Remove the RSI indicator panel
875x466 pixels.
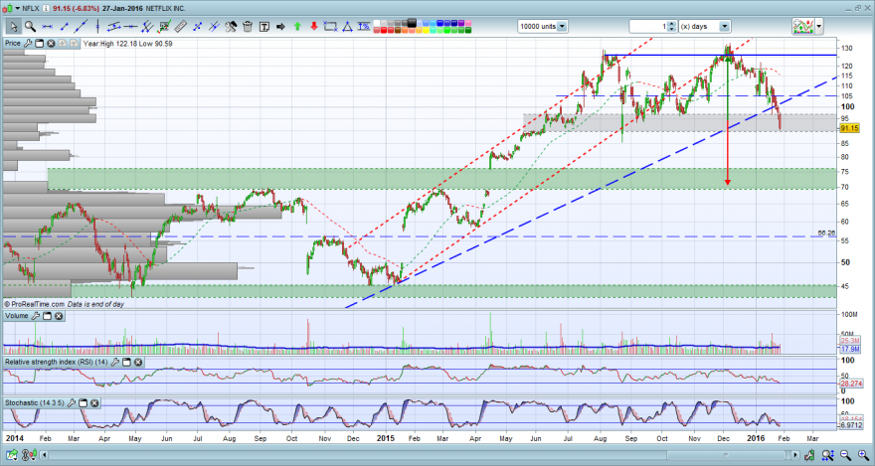point(138,362)
